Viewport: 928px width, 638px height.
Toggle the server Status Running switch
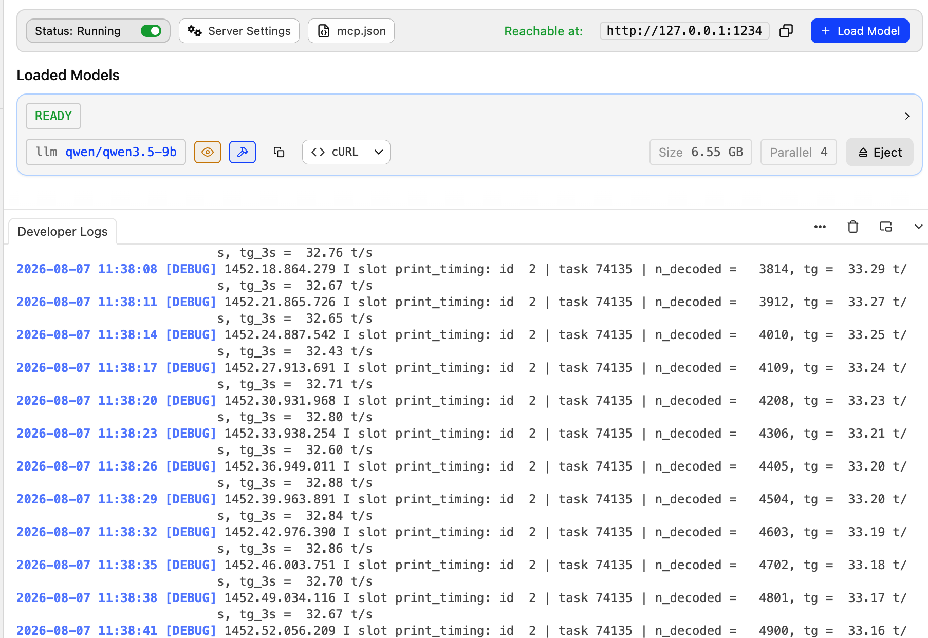pos(151,31)
